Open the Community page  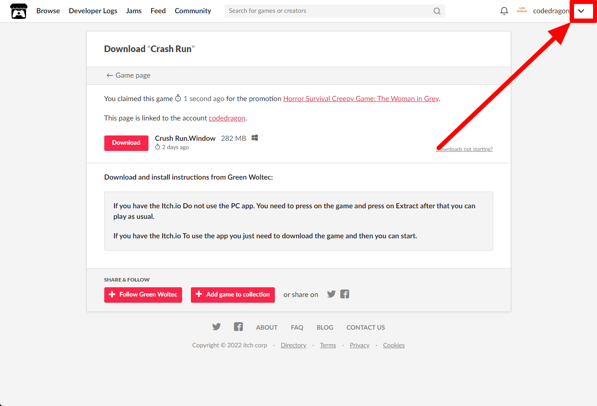[x=193, y=11]
